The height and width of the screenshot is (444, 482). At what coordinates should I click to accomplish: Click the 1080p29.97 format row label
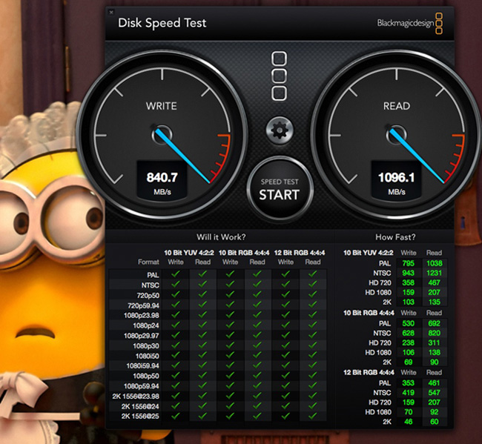tap(142, 336)
